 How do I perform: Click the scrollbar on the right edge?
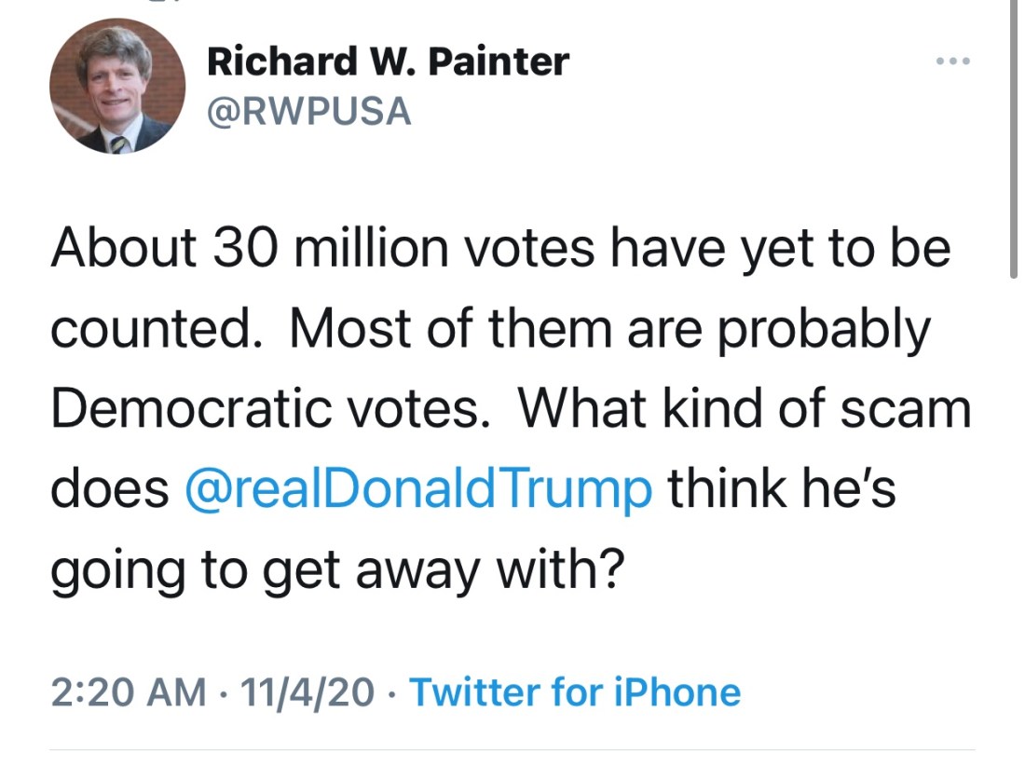coord(1014,140)
